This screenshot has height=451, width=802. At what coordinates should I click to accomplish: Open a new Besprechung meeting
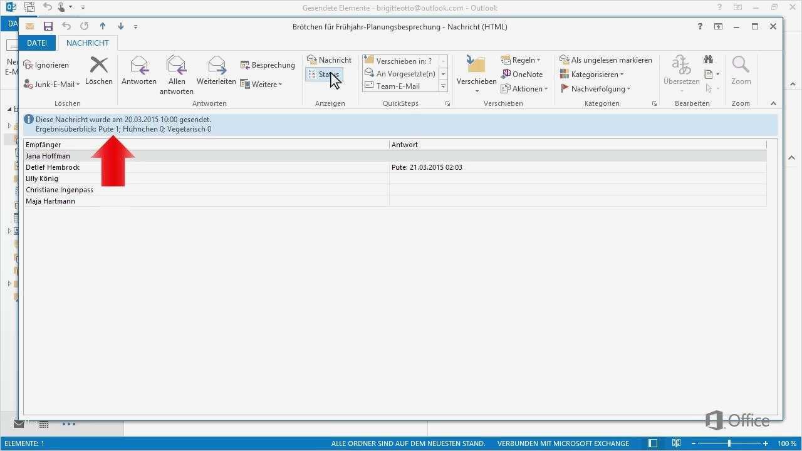(x=268, y=65)
